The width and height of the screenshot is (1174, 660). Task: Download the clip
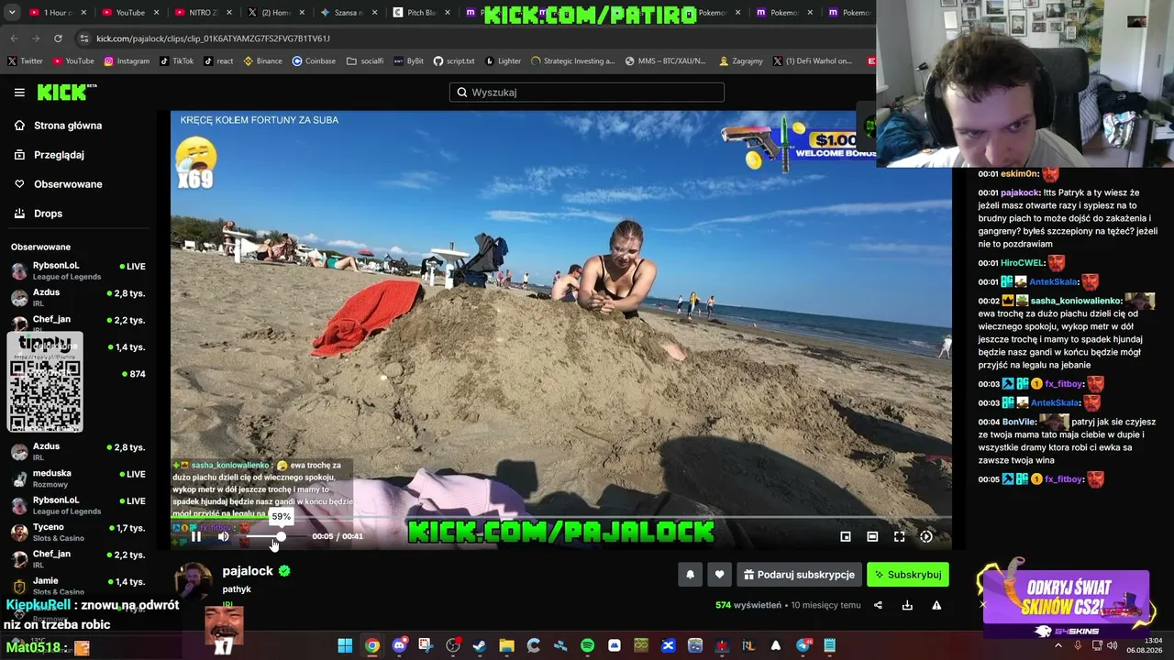click(x=907, y=605)
